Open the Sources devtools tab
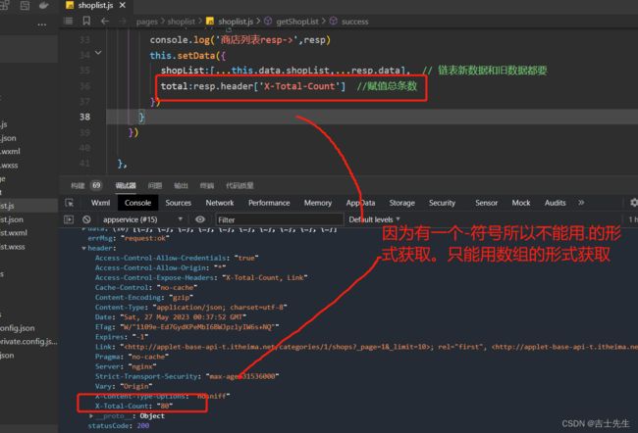The height and width of the screenshot is (433, 638). point(179,203)
